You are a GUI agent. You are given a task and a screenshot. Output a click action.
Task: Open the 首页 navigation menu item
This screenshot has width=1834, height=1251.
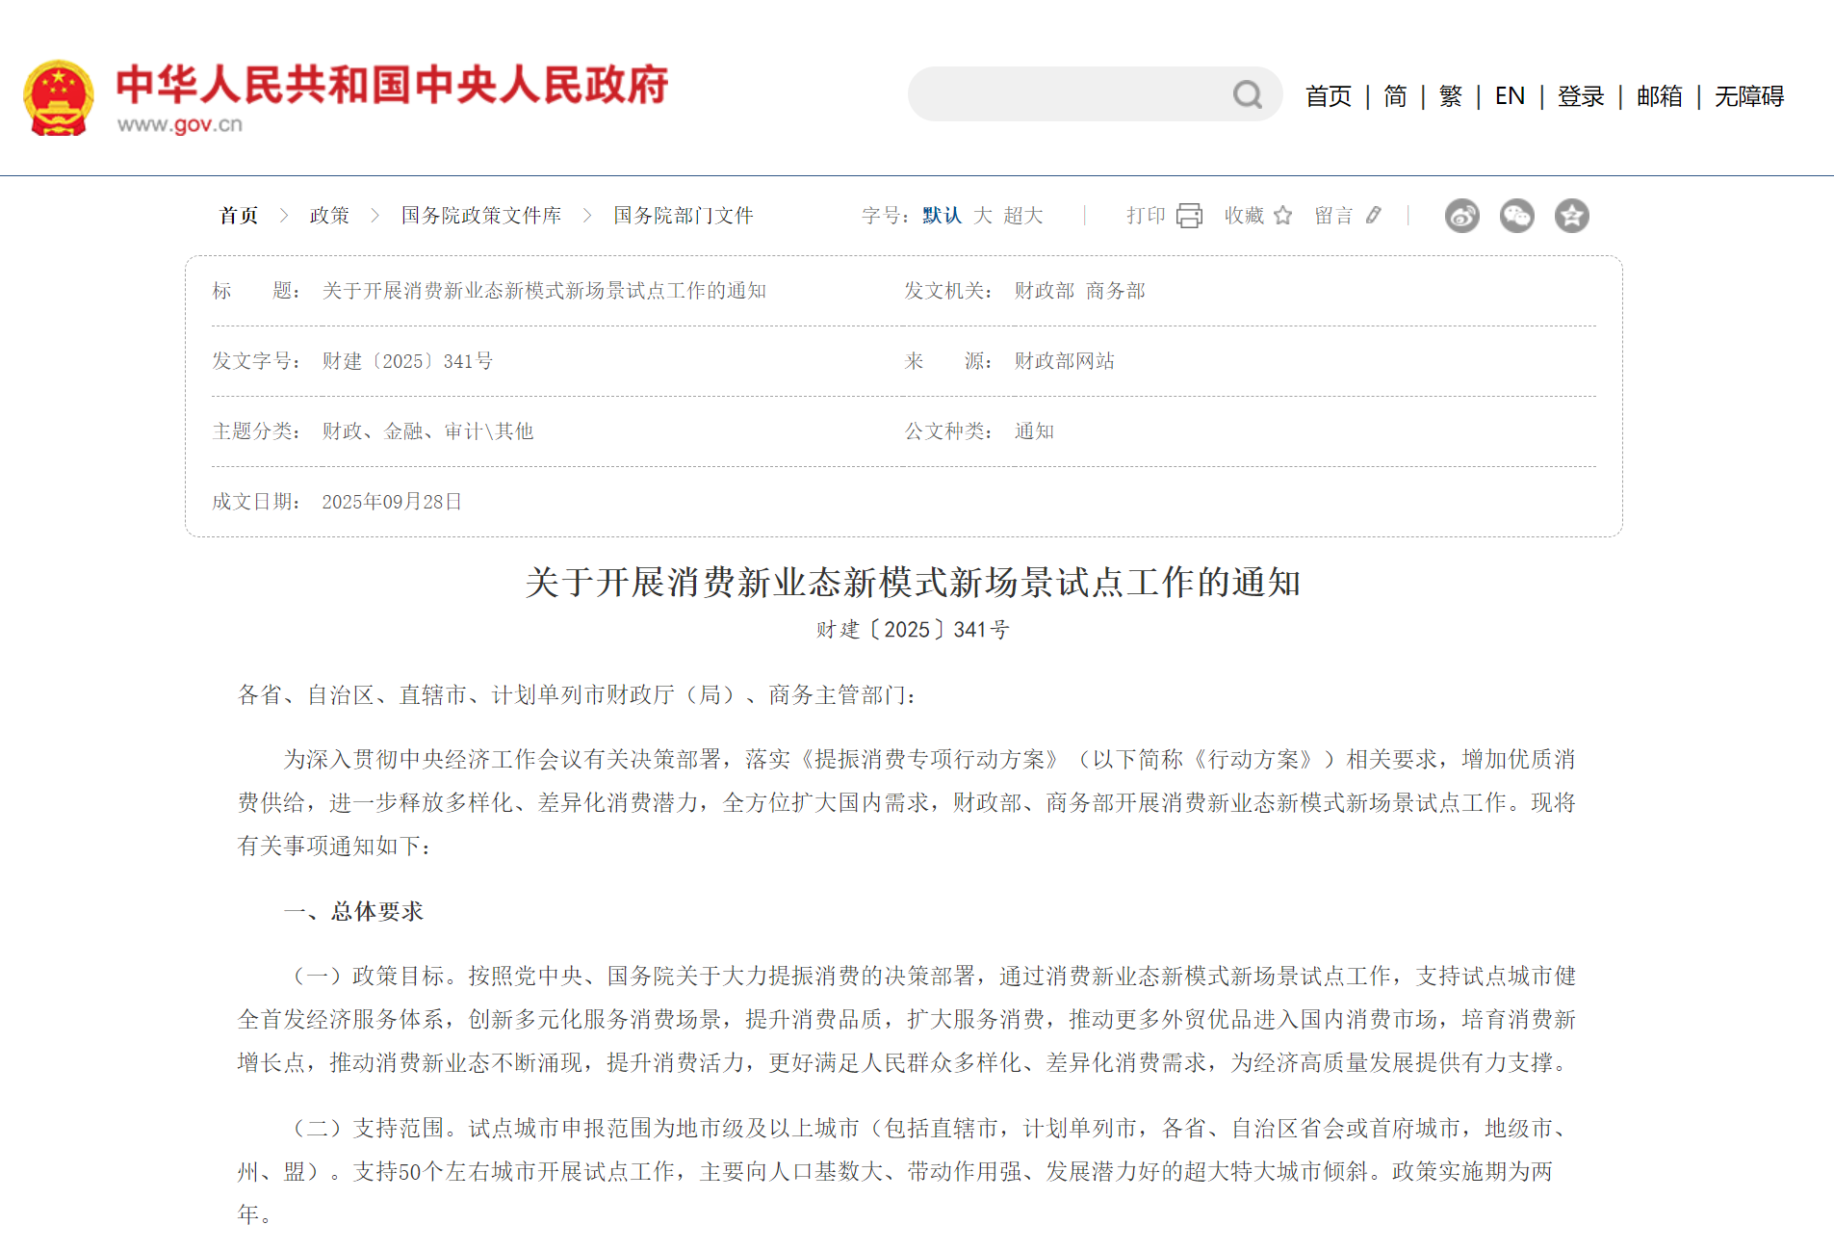[x=1328, y=96]
